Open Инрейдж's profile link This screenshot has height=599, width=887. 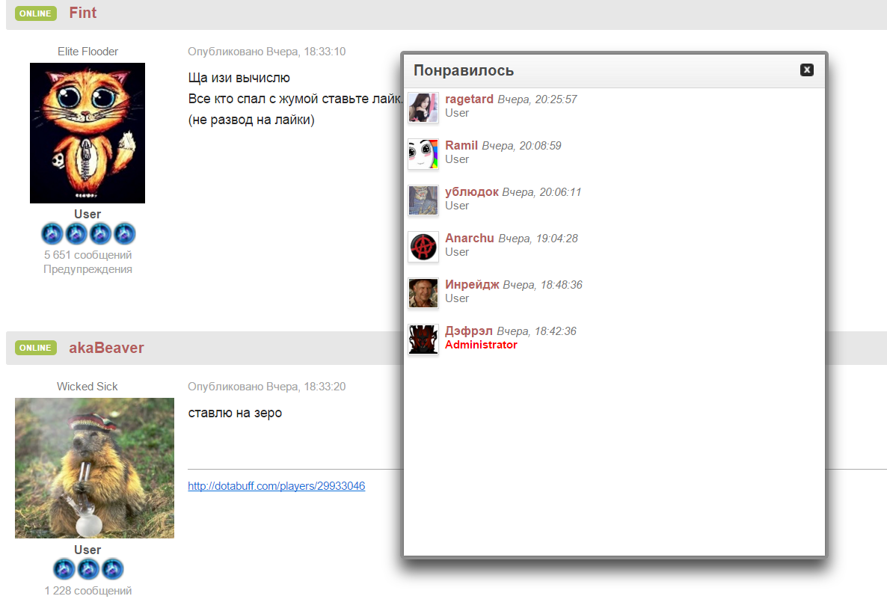472,284
